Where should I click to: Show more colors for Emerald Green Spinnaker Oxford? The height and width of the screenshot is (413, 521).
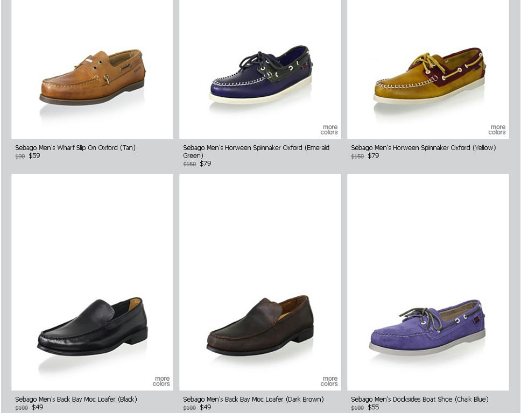(329, 130)
